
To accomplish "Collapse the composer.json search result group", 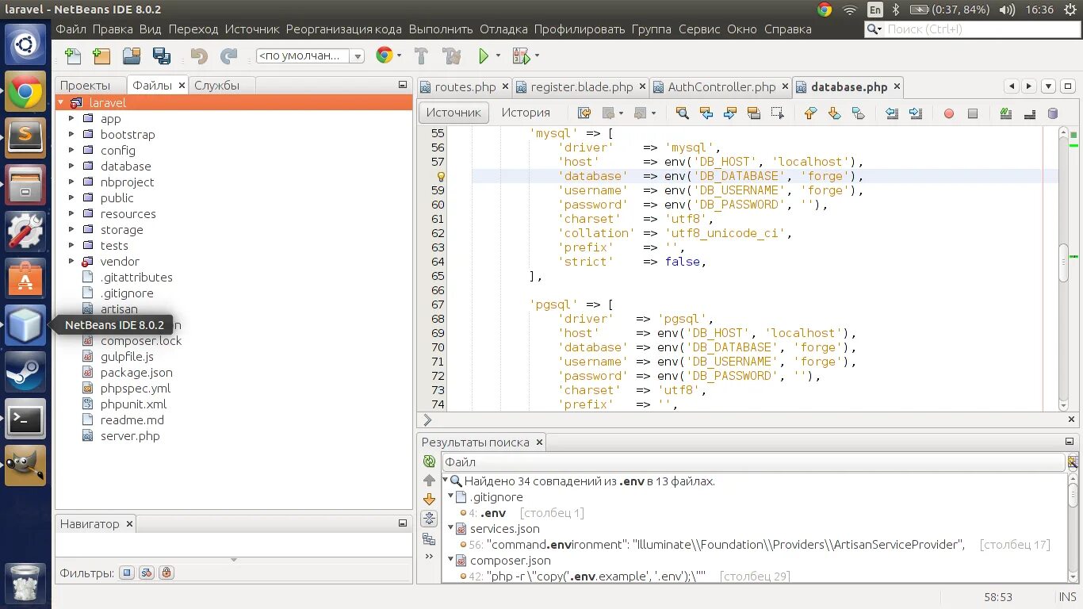I will [450, 560].
